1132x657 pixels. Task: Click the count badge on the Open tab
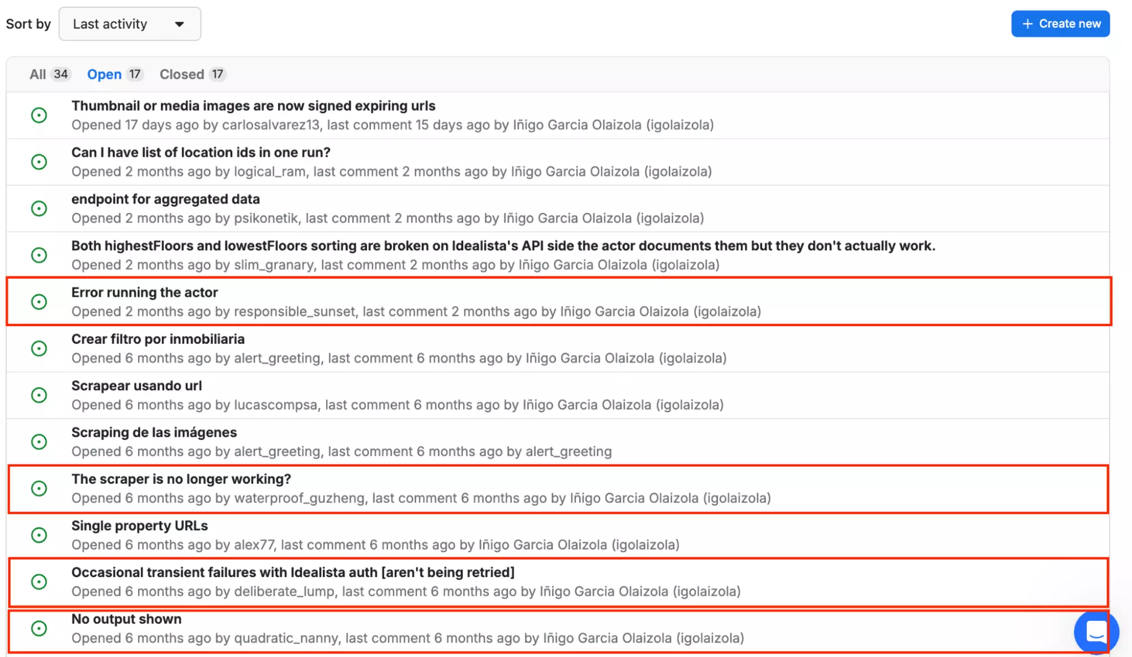[x=135, y=74]
